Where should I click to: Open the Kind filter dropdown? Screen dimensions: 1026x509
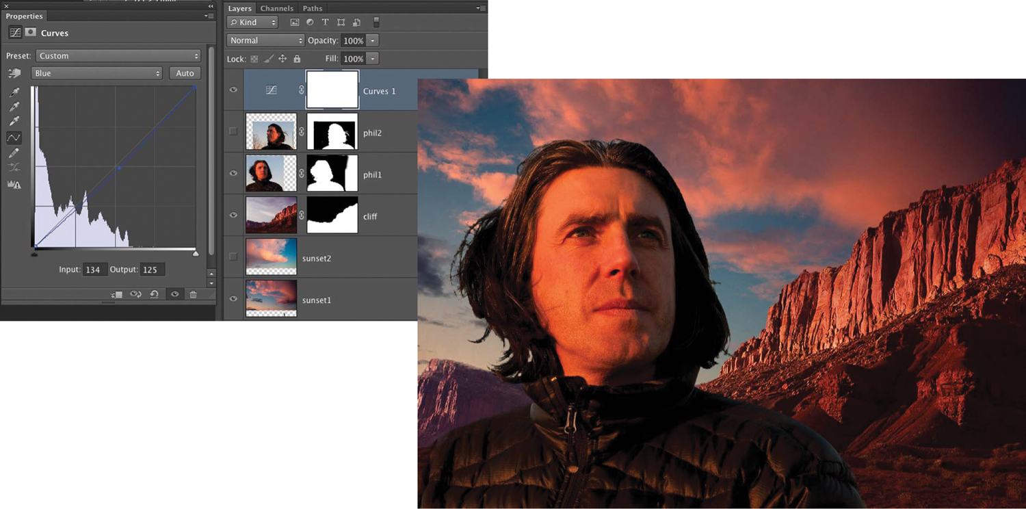252,23
